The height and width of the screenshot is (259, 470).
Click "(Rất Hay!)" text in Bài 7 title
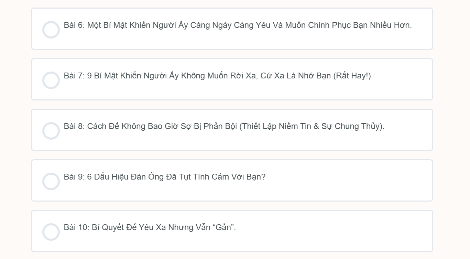(x=352, y=76)
